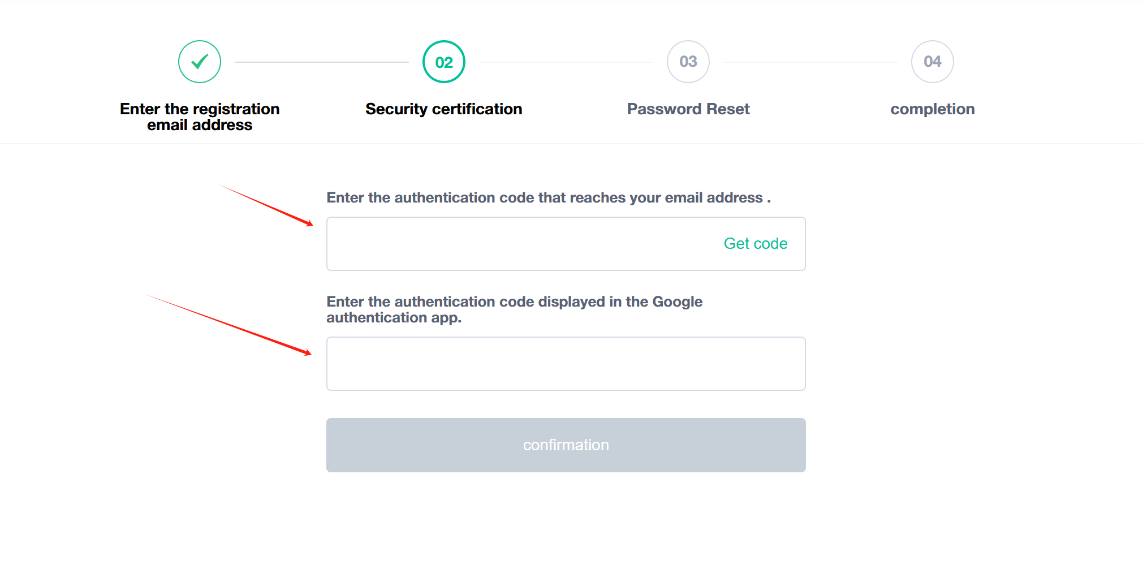The width and height of the screenshot is (1143, 573).
Task: Click inside the email authentication code field
Action: tap(509, 243)
